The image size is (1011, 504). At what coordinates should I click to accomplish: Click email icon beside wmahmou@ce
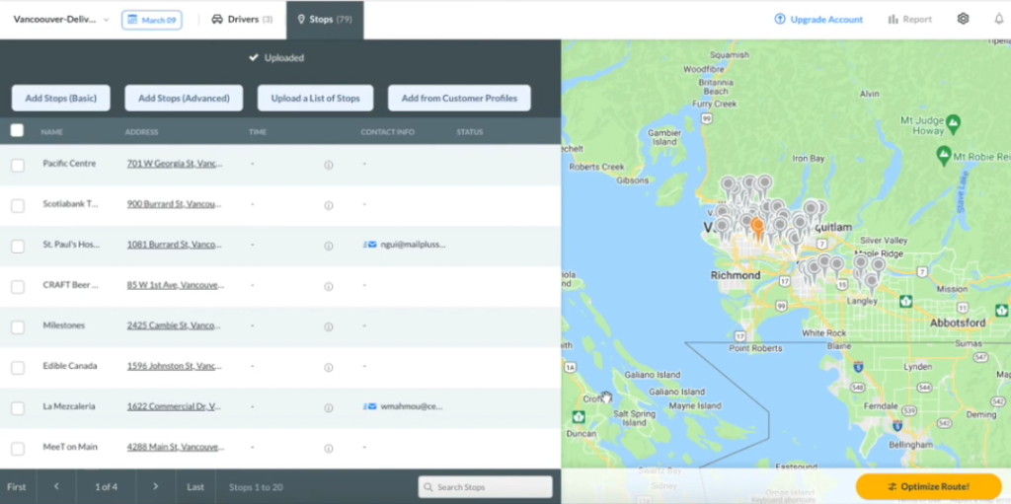click(372, 406)
